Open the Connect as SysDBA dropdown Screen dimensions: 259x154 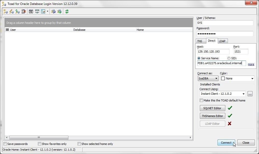(208, 78)
